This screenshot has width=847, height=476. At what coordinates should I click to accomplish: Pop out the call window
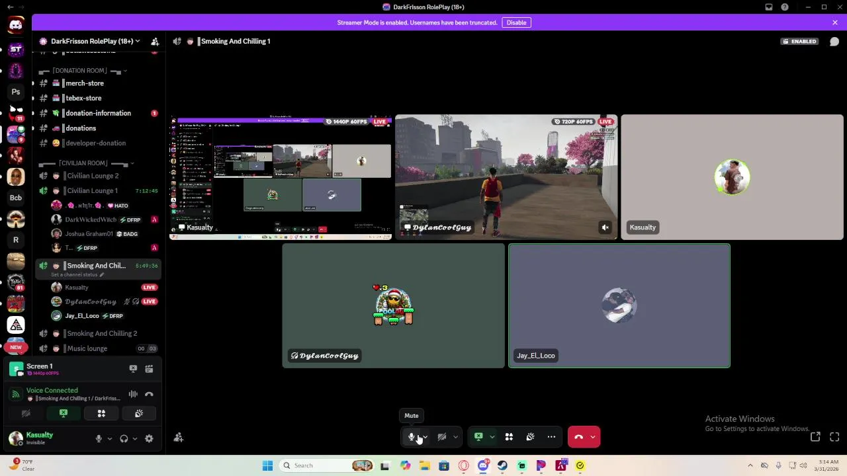[x=815, y=437]
